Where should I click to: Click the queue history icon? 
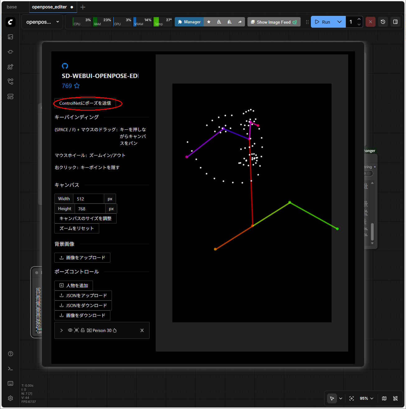[383, 22]
